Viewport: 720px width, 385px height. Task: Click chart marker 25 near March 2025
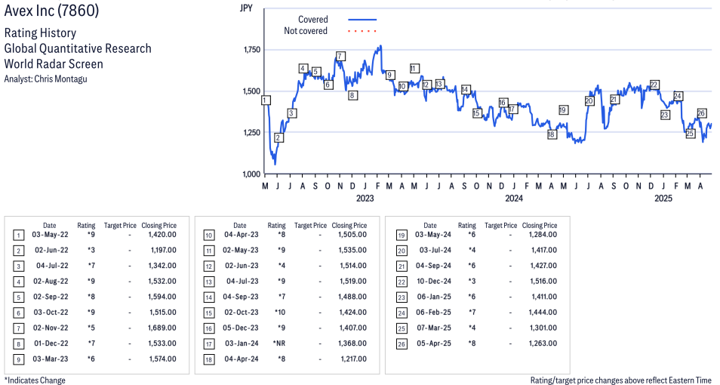pos(690,134)
